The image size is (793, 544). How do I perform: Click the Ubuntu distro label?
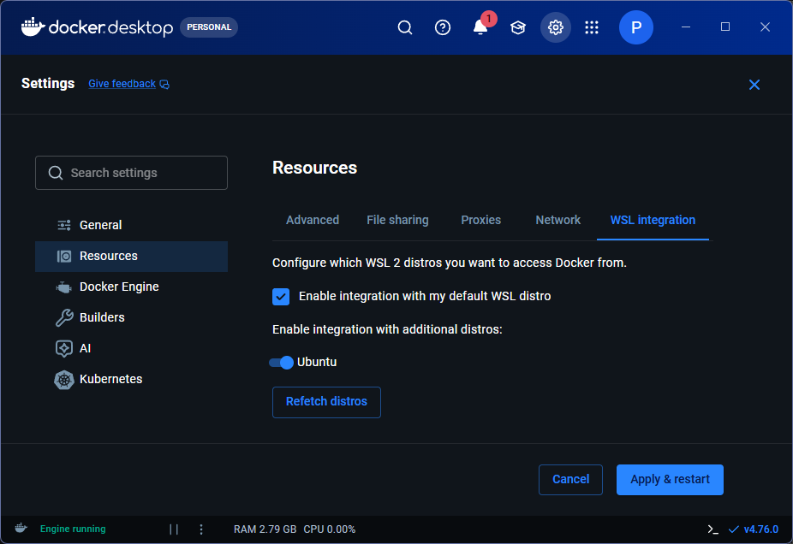coord(317,362)
